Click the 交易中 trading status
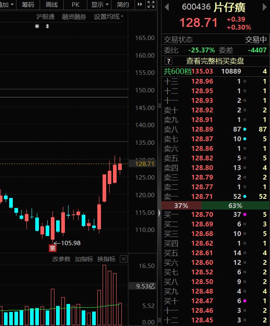This screenshot has width=270, height=326. click(256, 40)
